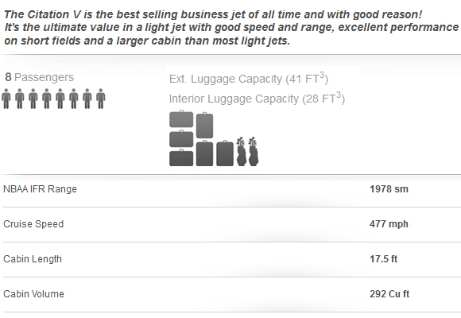
Task: Click the standalone suitcase beside golf bags
Action: pos(225,153)
